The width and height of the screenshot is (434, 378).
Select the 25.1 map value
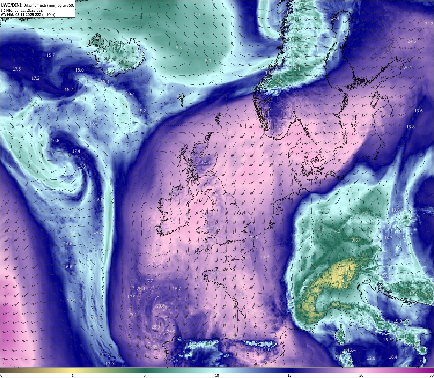tap(133, 314)
